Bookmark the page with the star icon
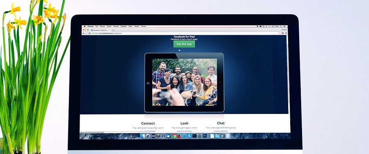The width and height of the screenshot is (369, 154). point(279,33)
